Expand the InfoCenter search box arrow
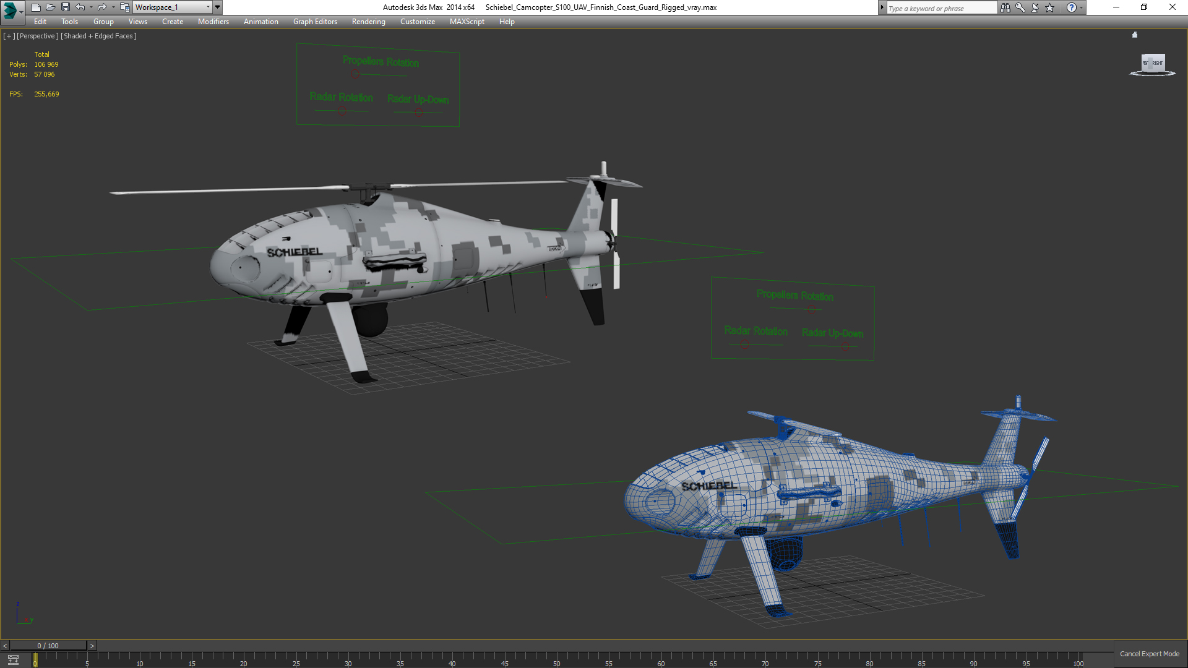Viewport: 1188px width, 668px height. point(882,8)
